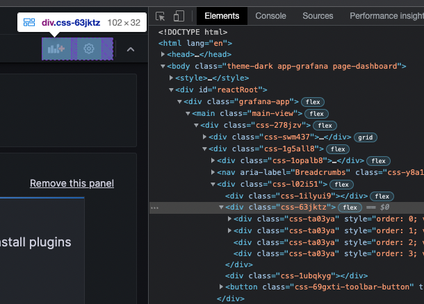Expand the css-ta03ya div with order 1
This screenshot has width=424, height=304.
(230, 230)
